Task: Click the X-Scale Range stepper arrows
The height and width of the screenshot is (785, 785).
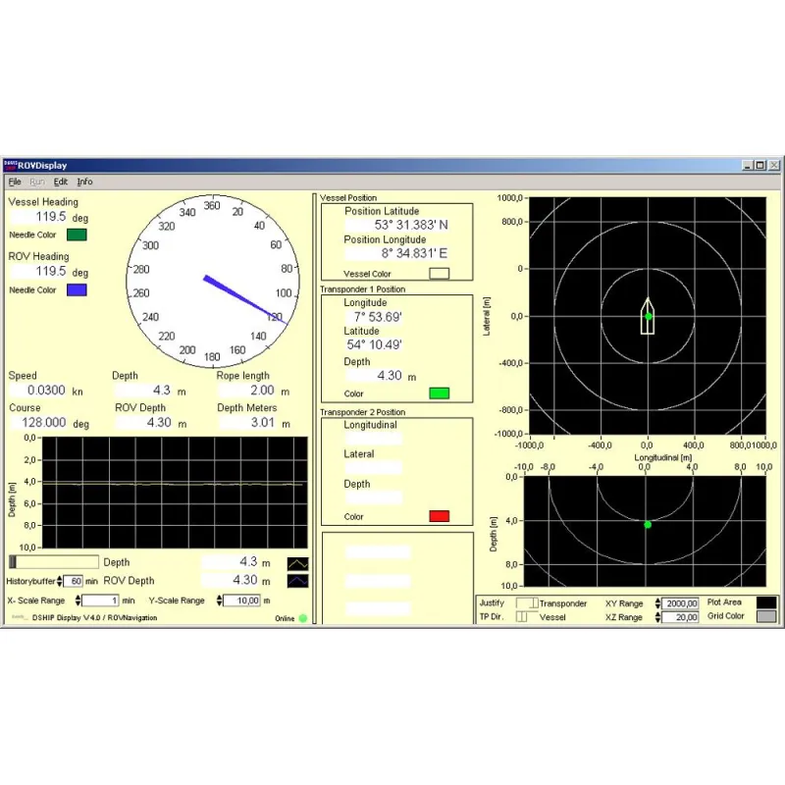Action: tap(78, 601)
